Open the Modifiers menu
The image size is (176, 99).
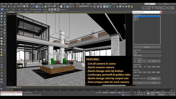tap(33, 4)
